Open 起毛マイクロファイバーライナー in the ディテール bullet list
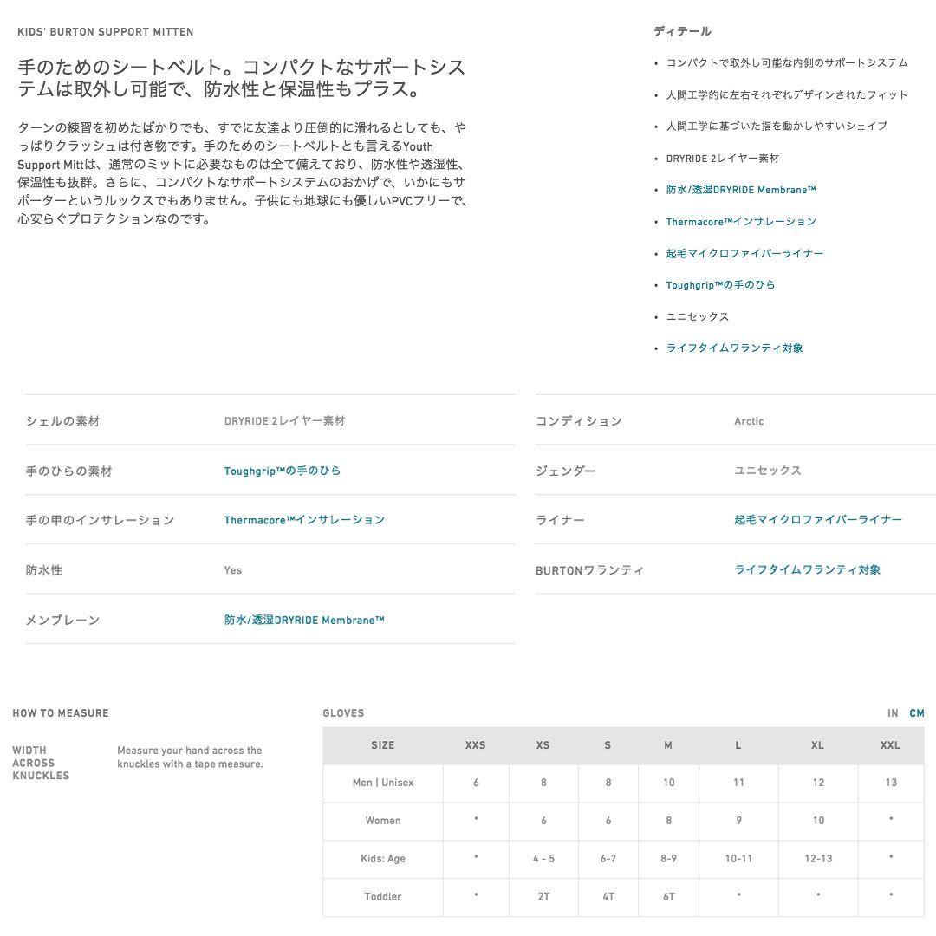 (x=744, y=253)
